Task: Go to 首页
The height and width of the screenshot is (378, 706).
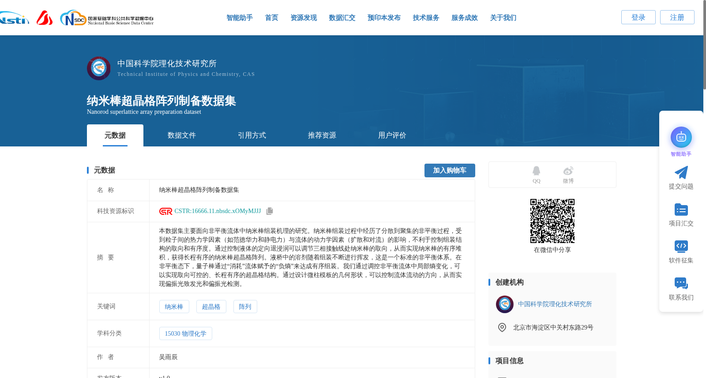Action: coord(271,18)
